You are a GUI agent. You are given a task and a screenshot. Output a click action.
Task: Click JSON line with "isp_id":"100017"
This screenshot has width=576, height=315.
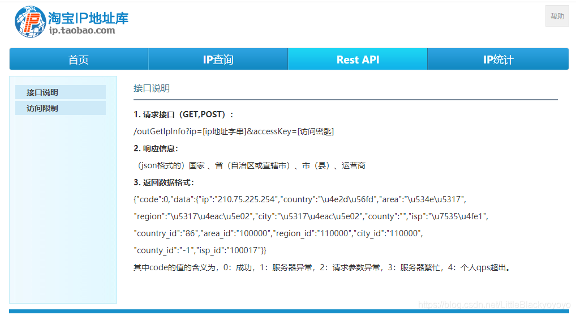pos(200,250)
